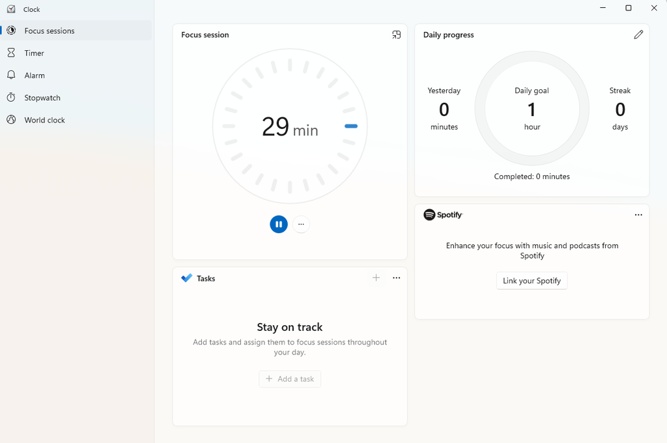
Task: Click the Microsoft To Do checkmark icon
Action: [187, 278]
